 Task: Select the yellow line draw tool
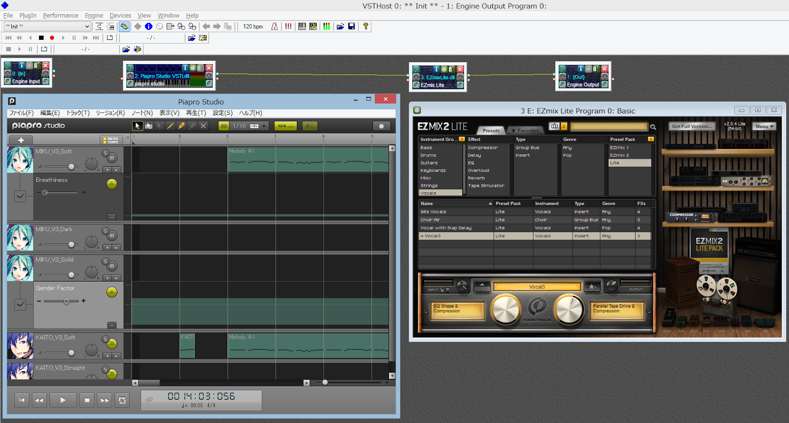pos(171,126)
